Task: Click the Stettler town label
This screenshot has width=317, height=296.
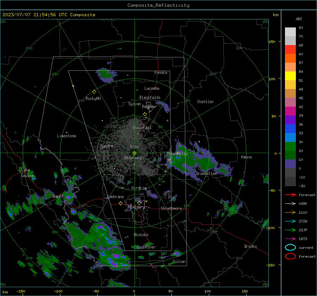Action: (205, 102)
